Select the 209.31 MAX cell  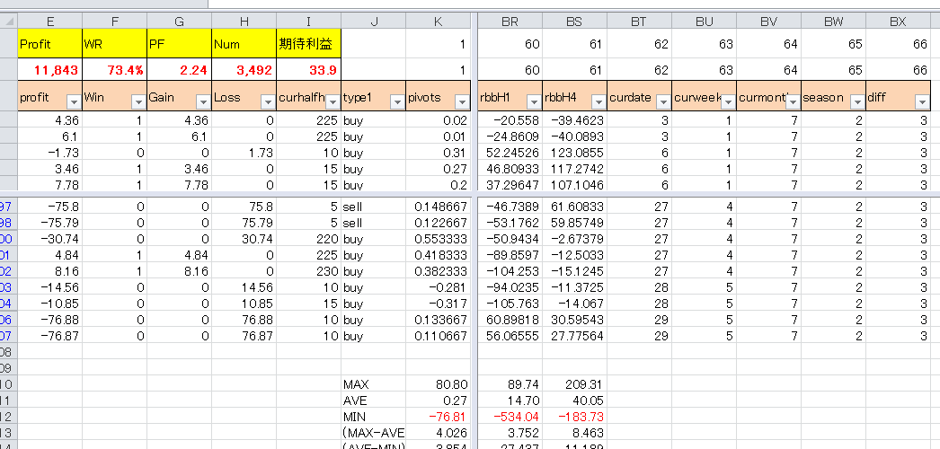pos(574,384)
